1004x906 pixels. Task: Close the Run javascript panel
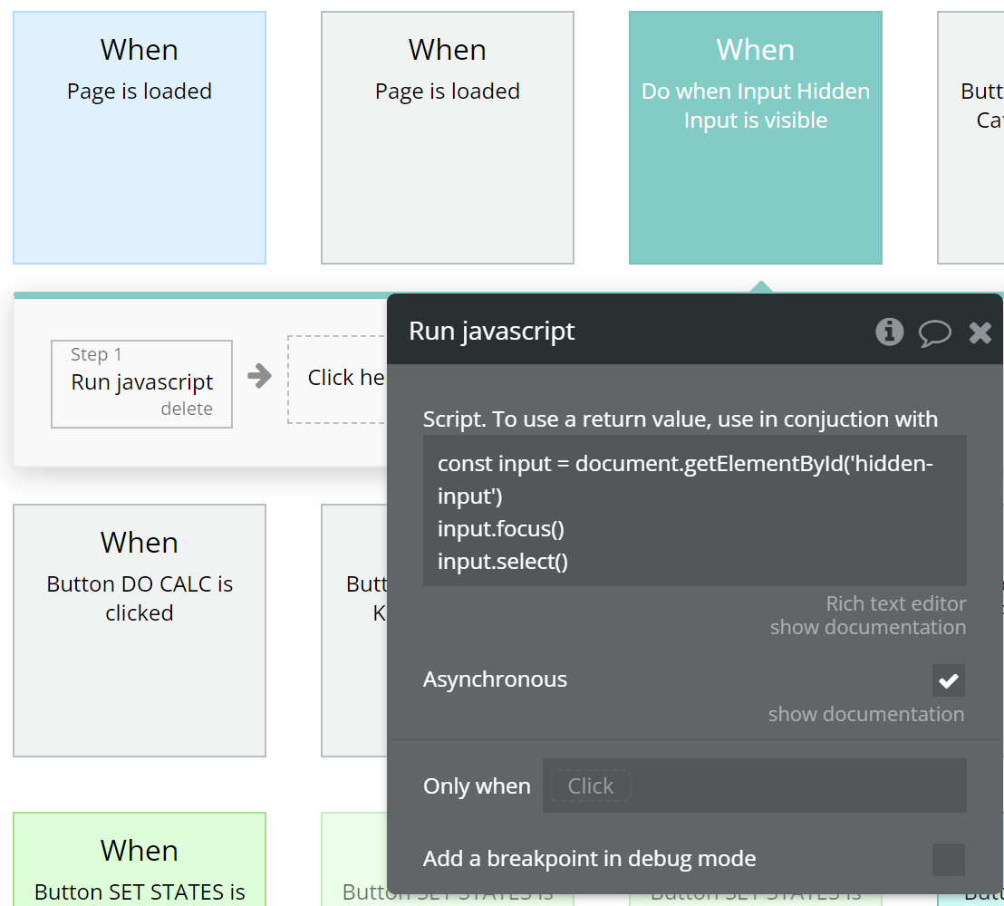(980, 333)
